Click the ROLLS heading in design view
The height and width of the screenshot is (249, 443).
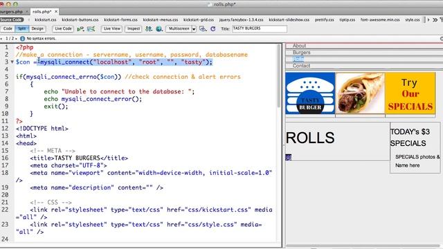click(310, 138)
